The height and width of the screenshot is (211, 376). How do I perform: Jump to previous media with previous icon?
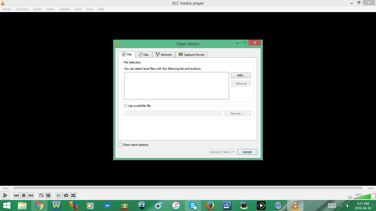17,195
